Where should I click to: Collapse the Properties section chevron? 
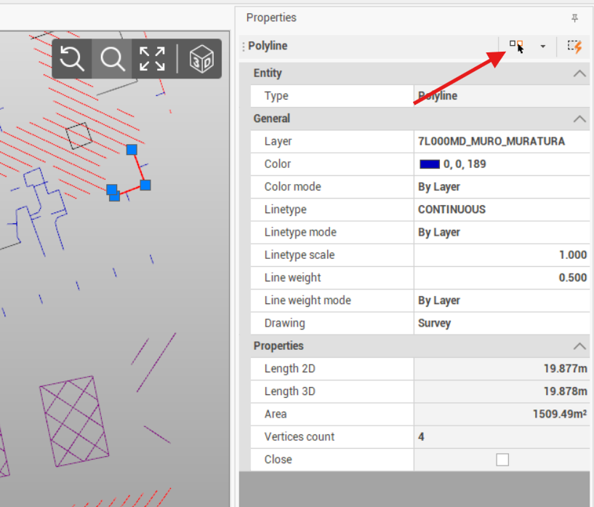point(579,346)
